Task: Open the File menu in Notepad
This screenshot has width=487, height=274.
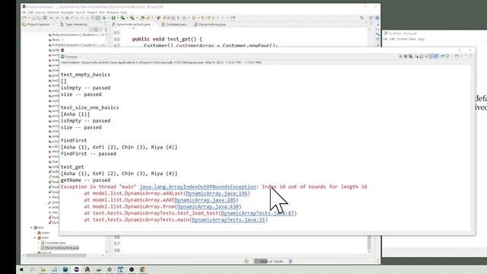Action: [386, 39]
